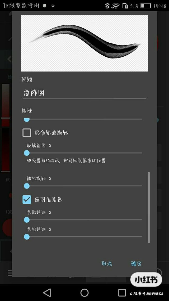Click the 旋转角度 slider handle

[x=27, y=153]
